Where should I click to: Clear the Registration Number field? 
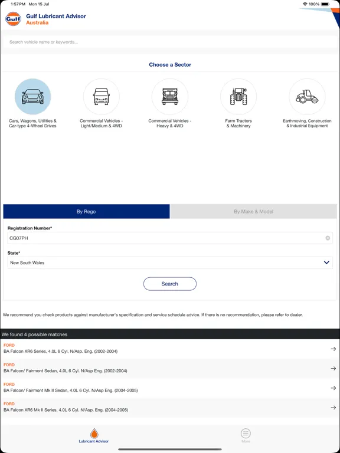(328, 238)
